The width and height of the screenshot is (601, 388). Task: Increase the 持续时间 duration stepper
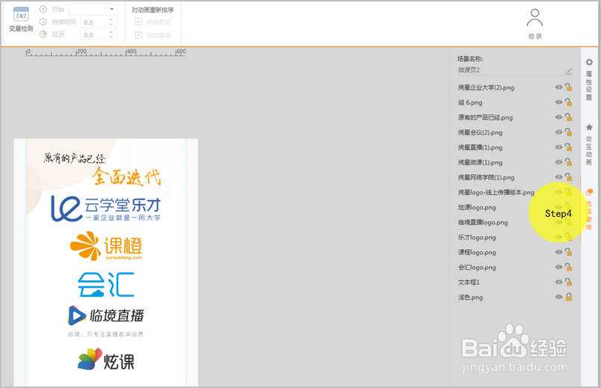[x=111, y=20]
